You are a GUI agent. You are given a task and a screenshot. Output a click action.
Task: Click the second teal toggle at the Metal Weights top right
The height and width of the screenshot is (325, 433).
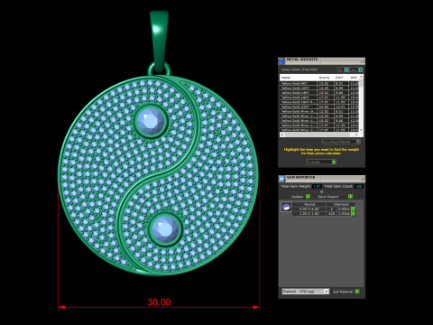click(x=360, y=70)
